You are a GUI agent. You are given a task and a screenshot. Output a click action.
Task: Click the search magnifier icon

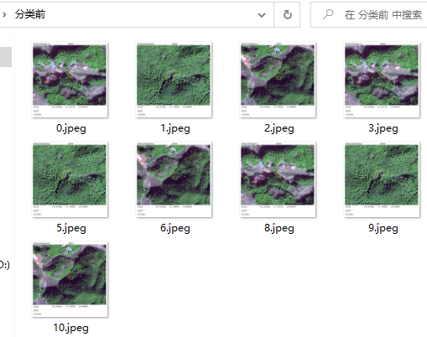pyautogui.click(x=328, y=14)
